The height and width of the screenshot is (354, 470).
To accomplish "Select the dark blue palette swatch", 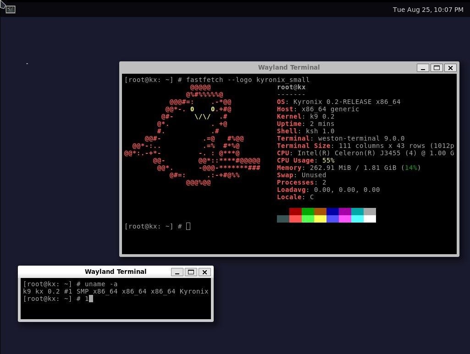I will (332, 212).
